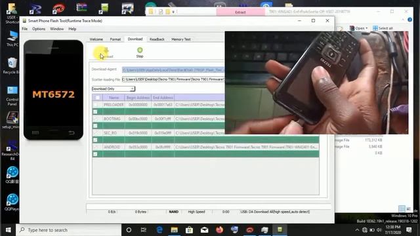
Task: Click the MT6572 phone preview image
Action: click(53, 90)
